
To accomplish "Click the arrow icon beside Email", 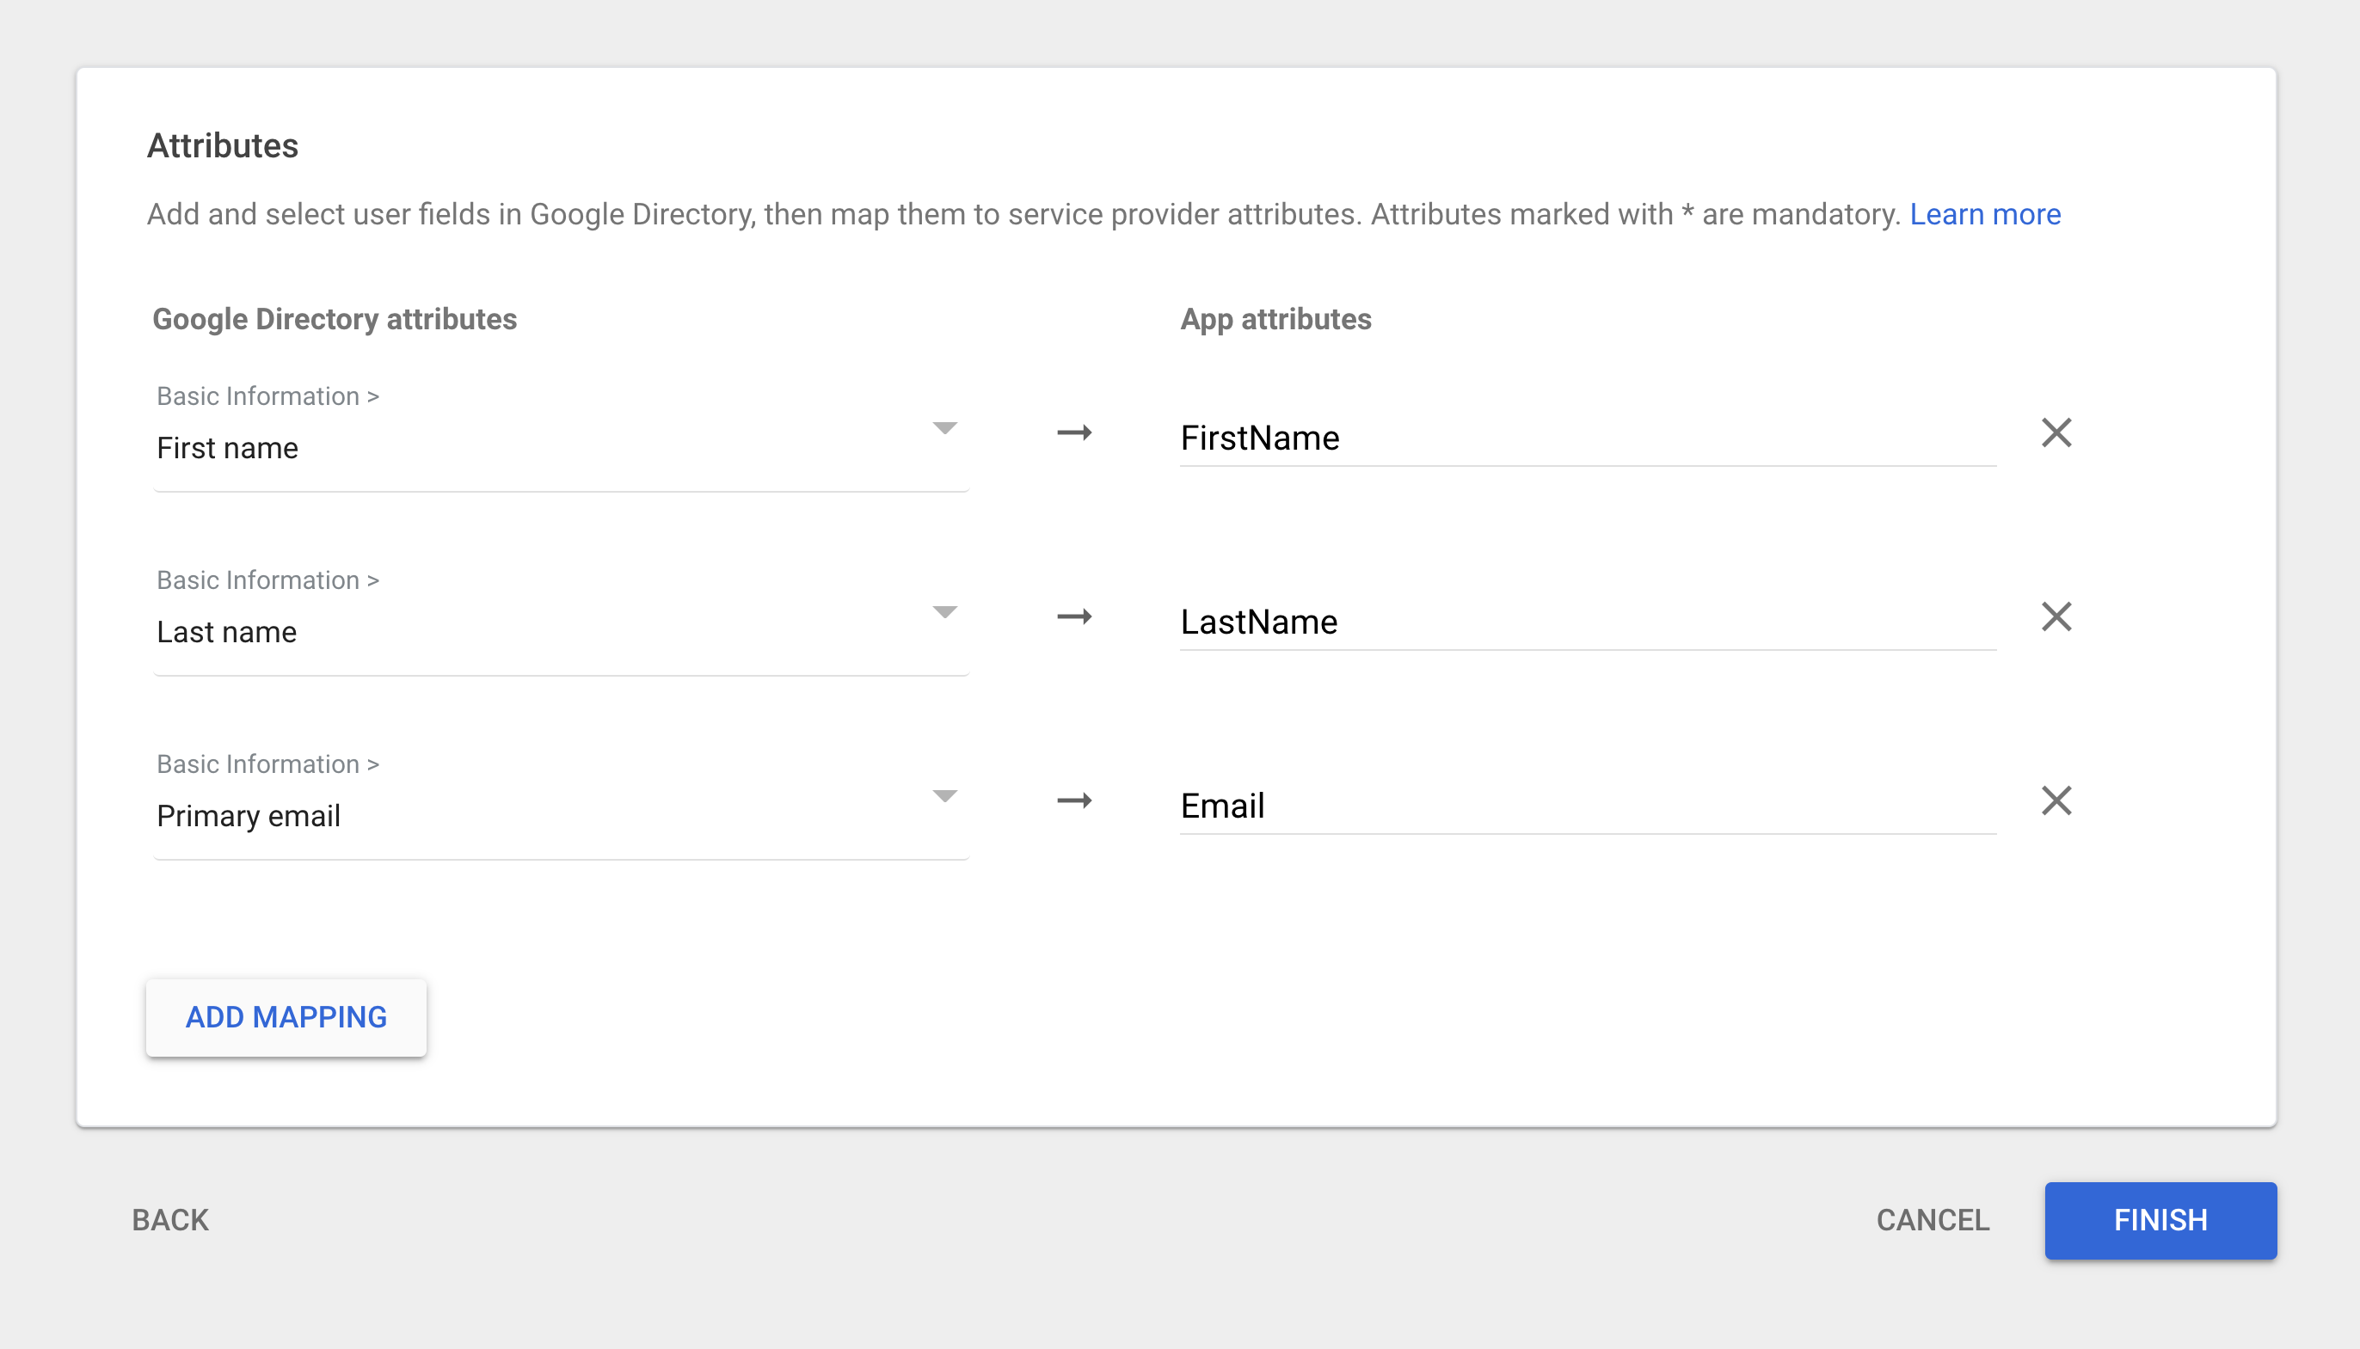I will point(1074,800).
